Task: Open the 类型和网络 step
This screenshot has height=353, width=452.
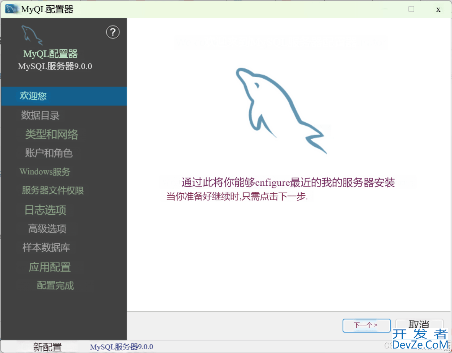Action: (52, 134)
